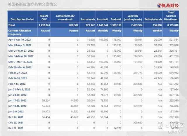The height and width of the screenshot is (136, 187).
Task: Click the Dec 27, 2021 period link
Action: [x=16, y=117]
